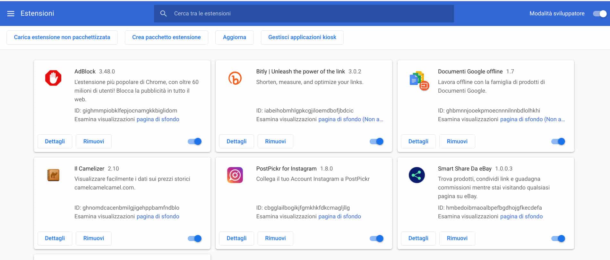Image resolution: width=610 pixels, height=260 pixels.
Task: Click the Aggiorna button
Action: tap(235, 37)
